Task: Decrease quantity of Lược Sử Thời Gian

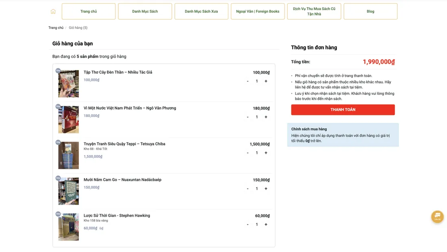Action: click(x=247, y=225)
